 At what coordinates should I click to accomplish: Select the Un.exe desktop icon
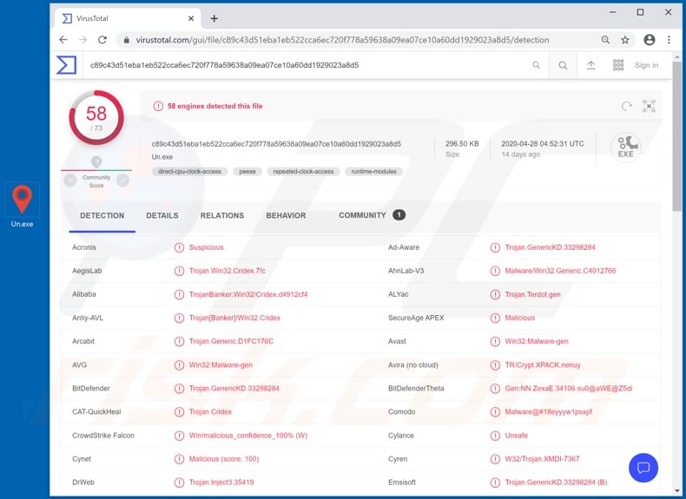pyautogui.click(x=22, y=206)
